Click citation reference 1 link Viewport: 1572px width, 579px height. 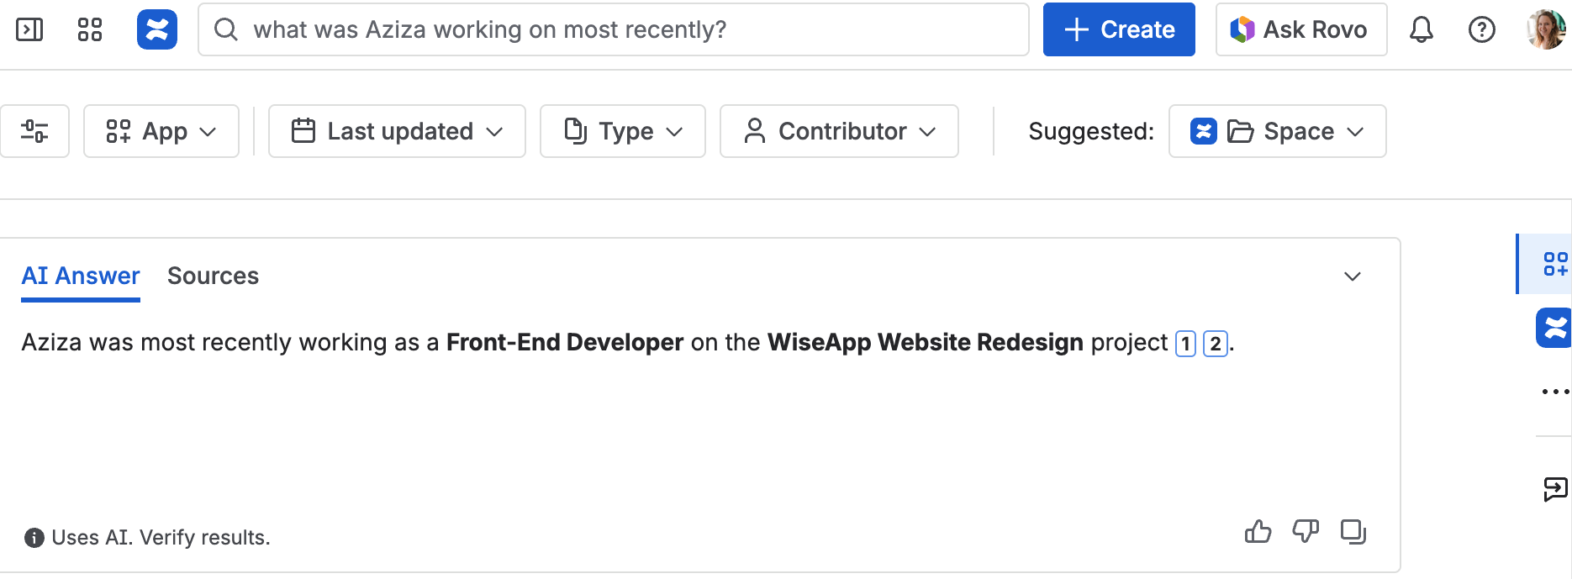point(1185,344)
